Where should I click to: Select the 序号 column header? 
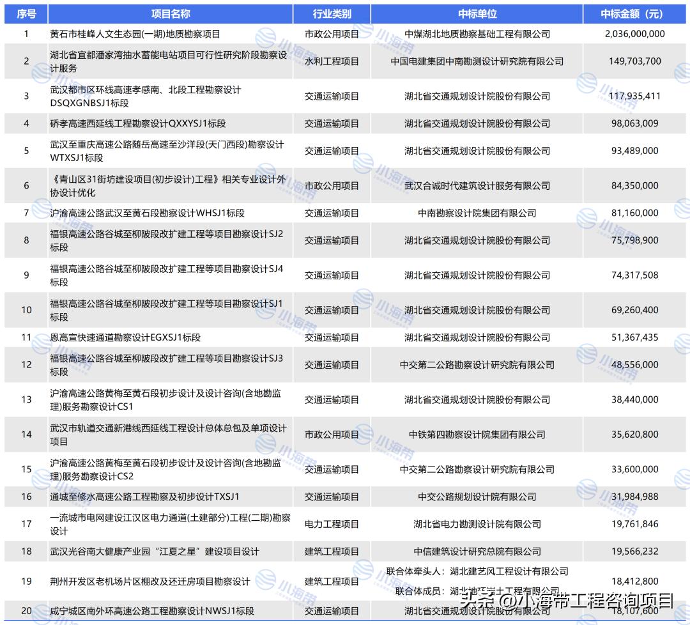(x=24, y=12)
